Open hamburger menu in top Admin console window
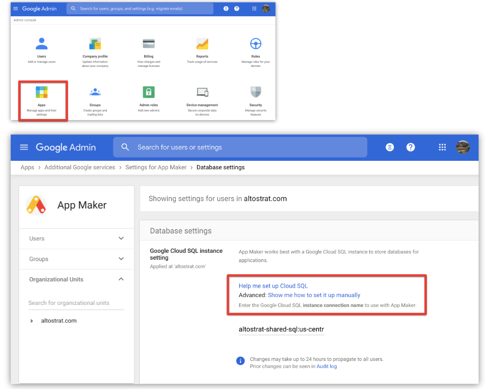 pyautogui.click(x=15, y=9)
